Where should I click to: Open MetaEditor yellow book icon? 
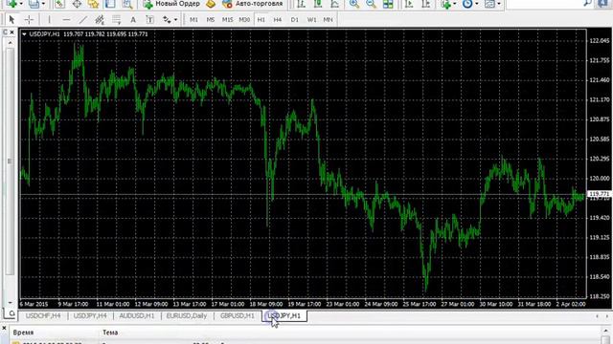[211, 4]
